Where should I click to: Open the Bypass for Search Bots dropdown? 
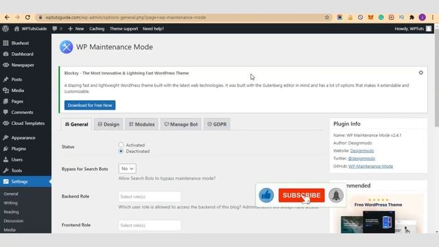128,169
